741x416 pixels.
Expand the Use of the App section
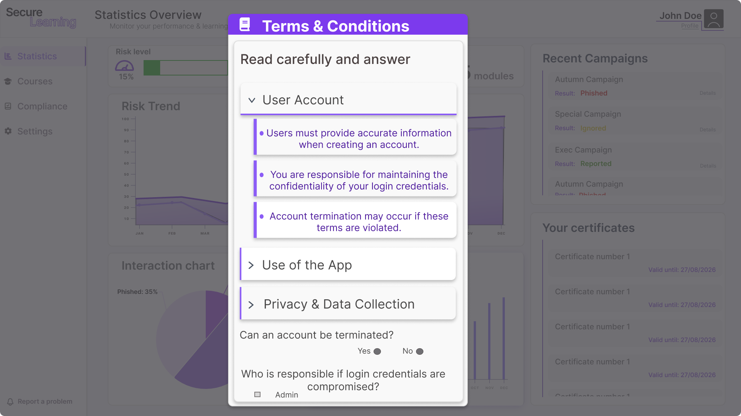251,265
